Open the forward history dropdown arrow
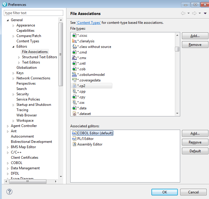This screenshot has height=199, width=209. pos(200,13)
